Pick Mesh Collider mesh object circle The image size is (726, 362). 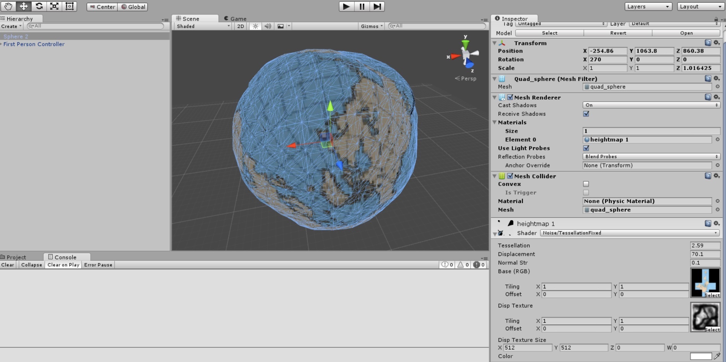[x=718, y=209]
